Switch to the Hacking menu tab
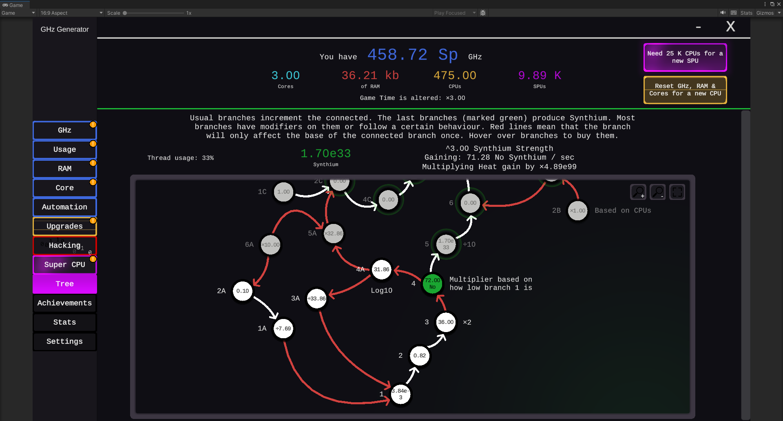Screen dimensions: 783x421 point(65,245)
